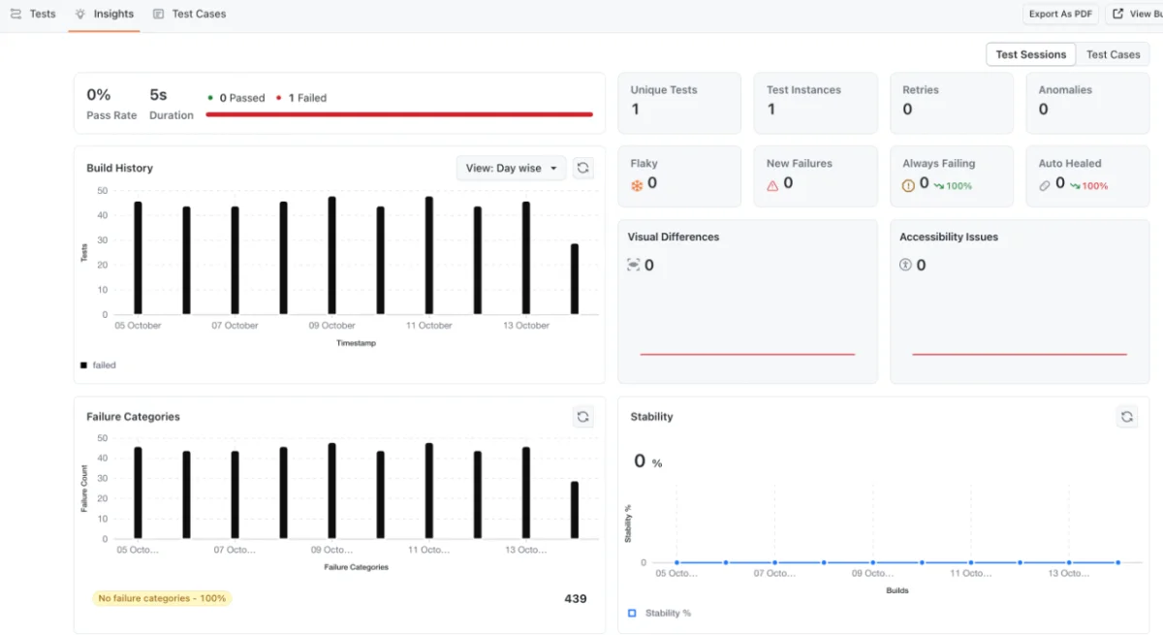The image size is (1163, 635).
Task: Click the 5s Duration value
Action: click(158, 95)
